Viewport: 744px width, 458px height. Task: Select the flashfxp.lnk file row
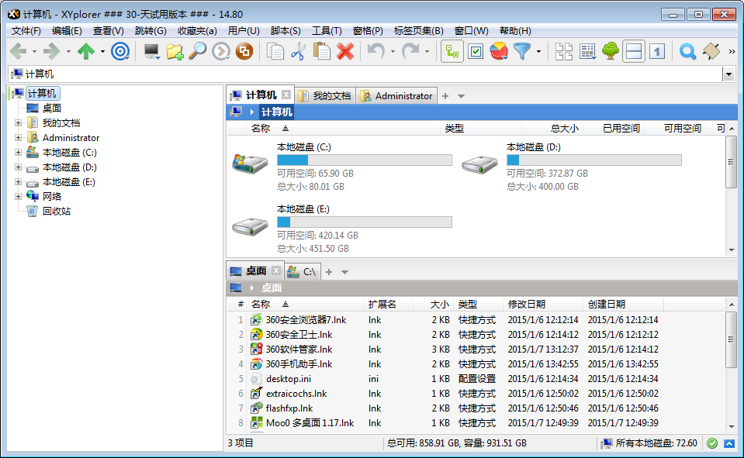(x=289, y=408)
